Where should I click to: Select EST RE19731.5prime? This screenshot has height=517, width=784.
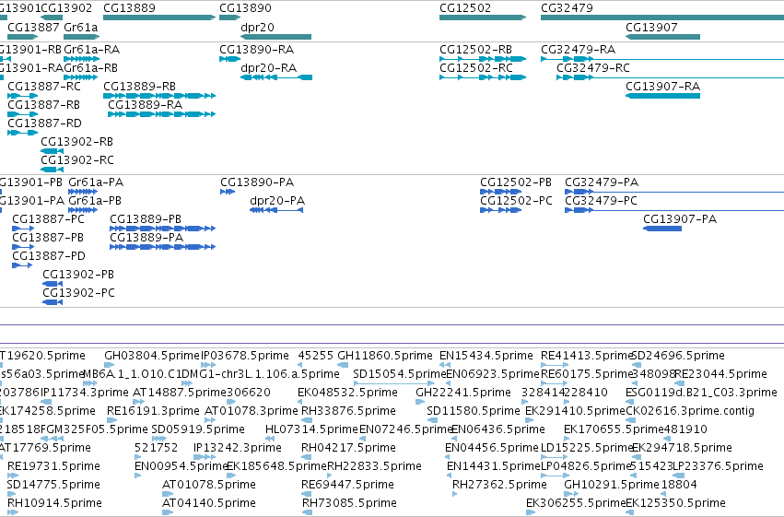53,466
